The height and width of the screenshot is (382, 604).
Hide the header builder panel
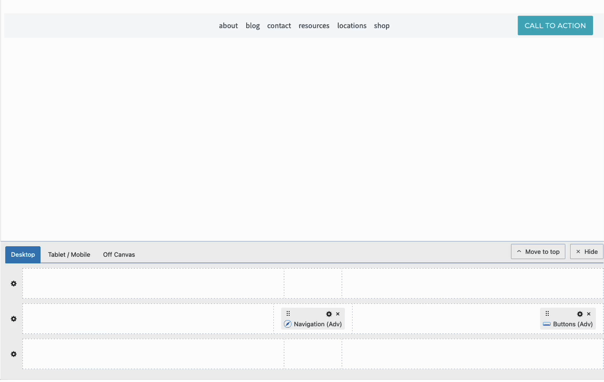pyautogui.click(x=586, y=251)
